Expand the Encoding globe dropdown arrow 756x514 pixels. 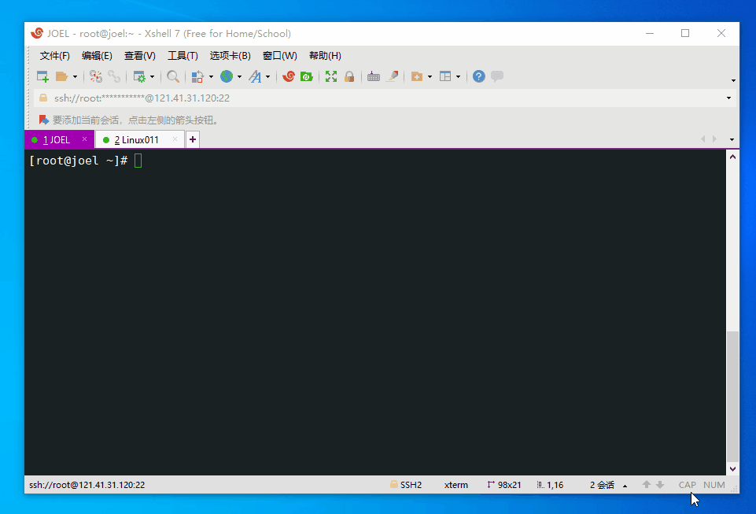point(239,76)
